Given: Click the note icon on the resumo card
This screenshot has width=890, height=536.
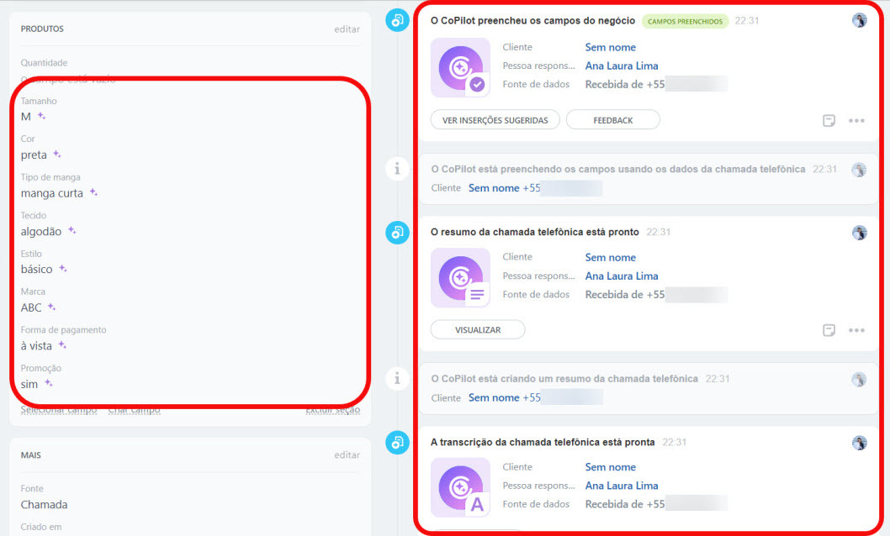Looking at the screenshot, I should 829,330.
